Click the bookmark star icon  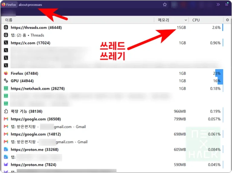tap(165, 5)
